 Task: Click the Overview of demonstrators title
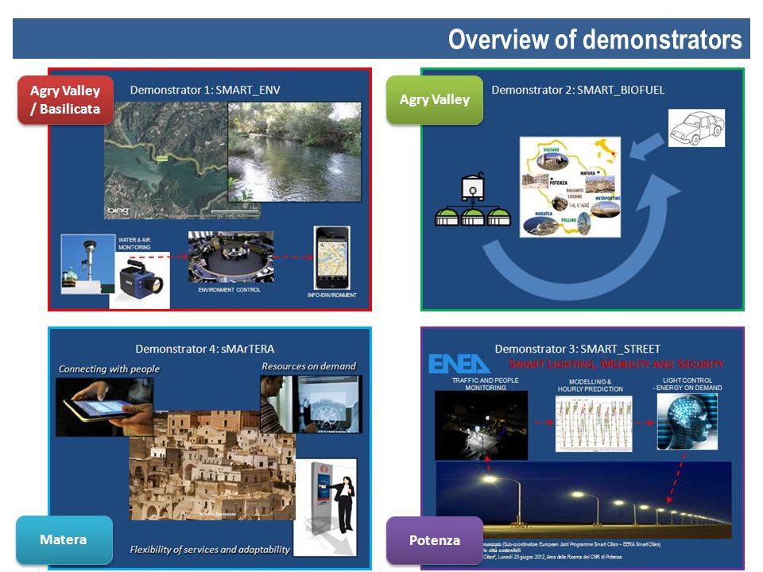point(595,40)
